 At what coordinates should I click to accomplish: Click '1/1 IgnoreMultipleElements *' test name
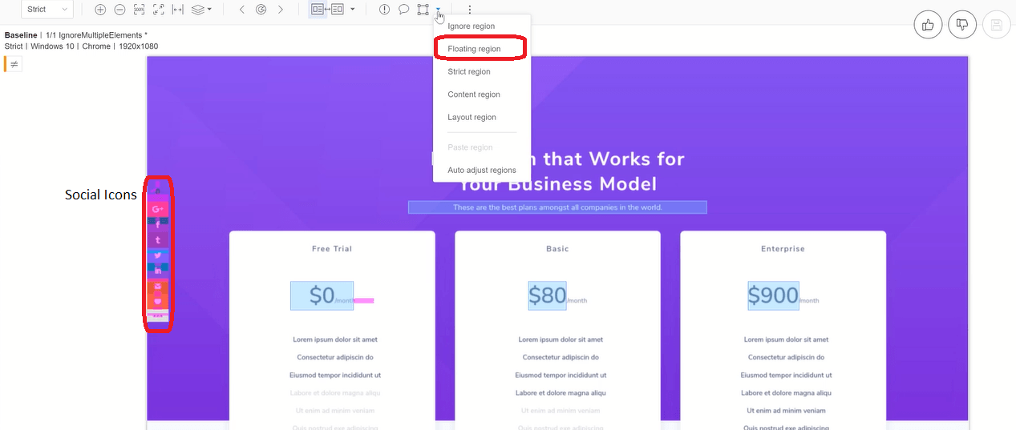[97, 35]
